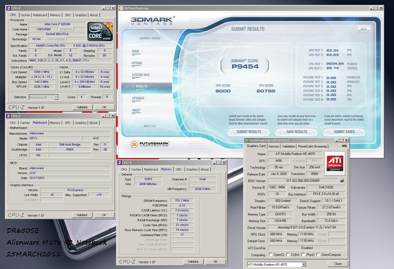The image size is (394, 269).
Task: Click the Memory Size 4096 MBytes value
Action: [x=148, y=184]
